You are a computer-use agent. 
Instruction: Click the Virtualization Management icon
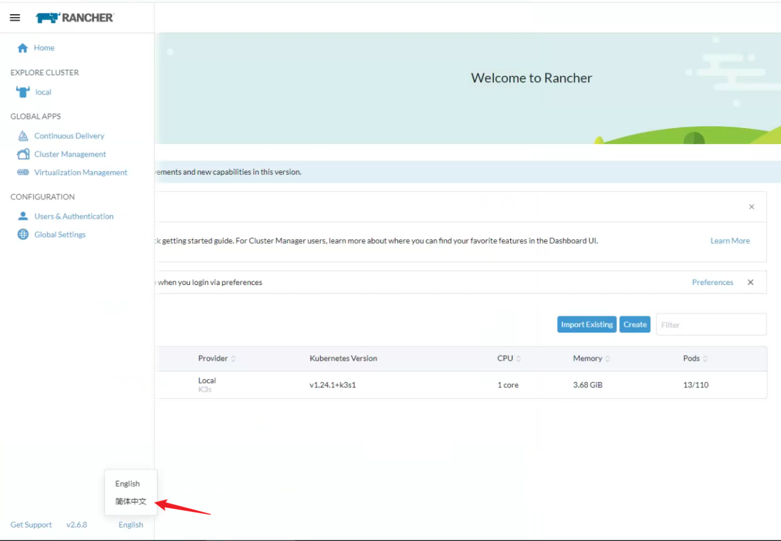click(x=23, y=173)
